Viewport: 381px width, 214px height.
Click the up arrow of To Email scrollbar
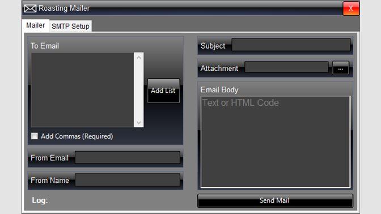pos(139,58)
